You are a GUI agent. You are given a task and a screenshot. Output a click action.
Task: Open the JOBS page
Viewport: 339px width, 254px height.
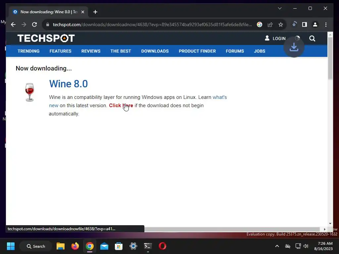[260, 51]
